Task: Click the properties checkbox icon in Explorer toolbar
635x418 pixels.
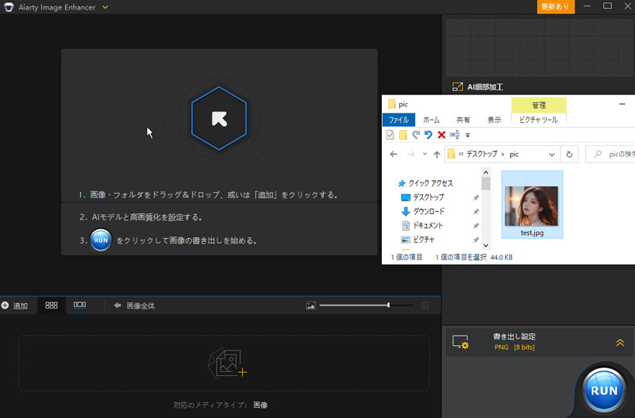Action: (391, 135)
